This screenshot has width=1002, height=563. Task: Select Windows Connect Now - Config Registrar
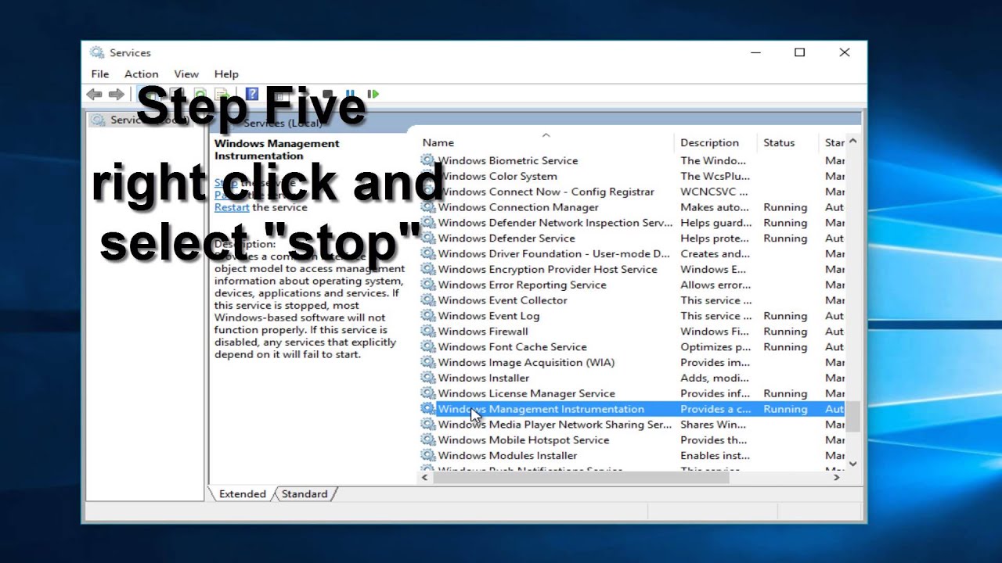[x=546, y=192]
